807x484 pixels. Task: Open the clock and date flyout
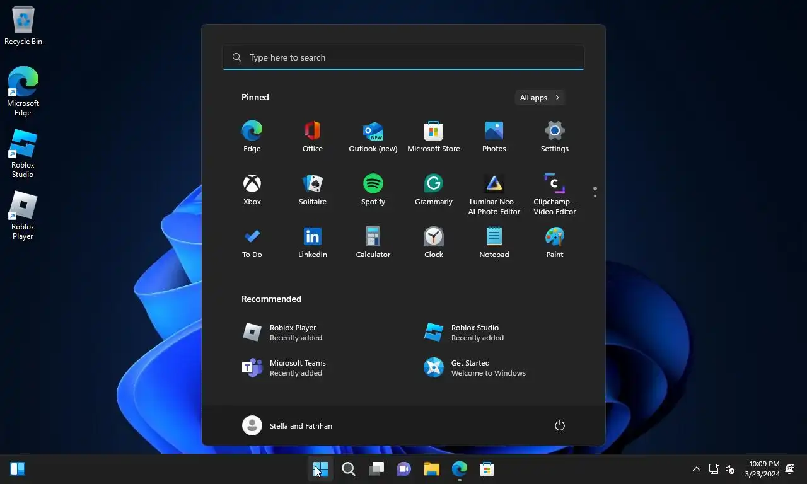coord(762,469)
